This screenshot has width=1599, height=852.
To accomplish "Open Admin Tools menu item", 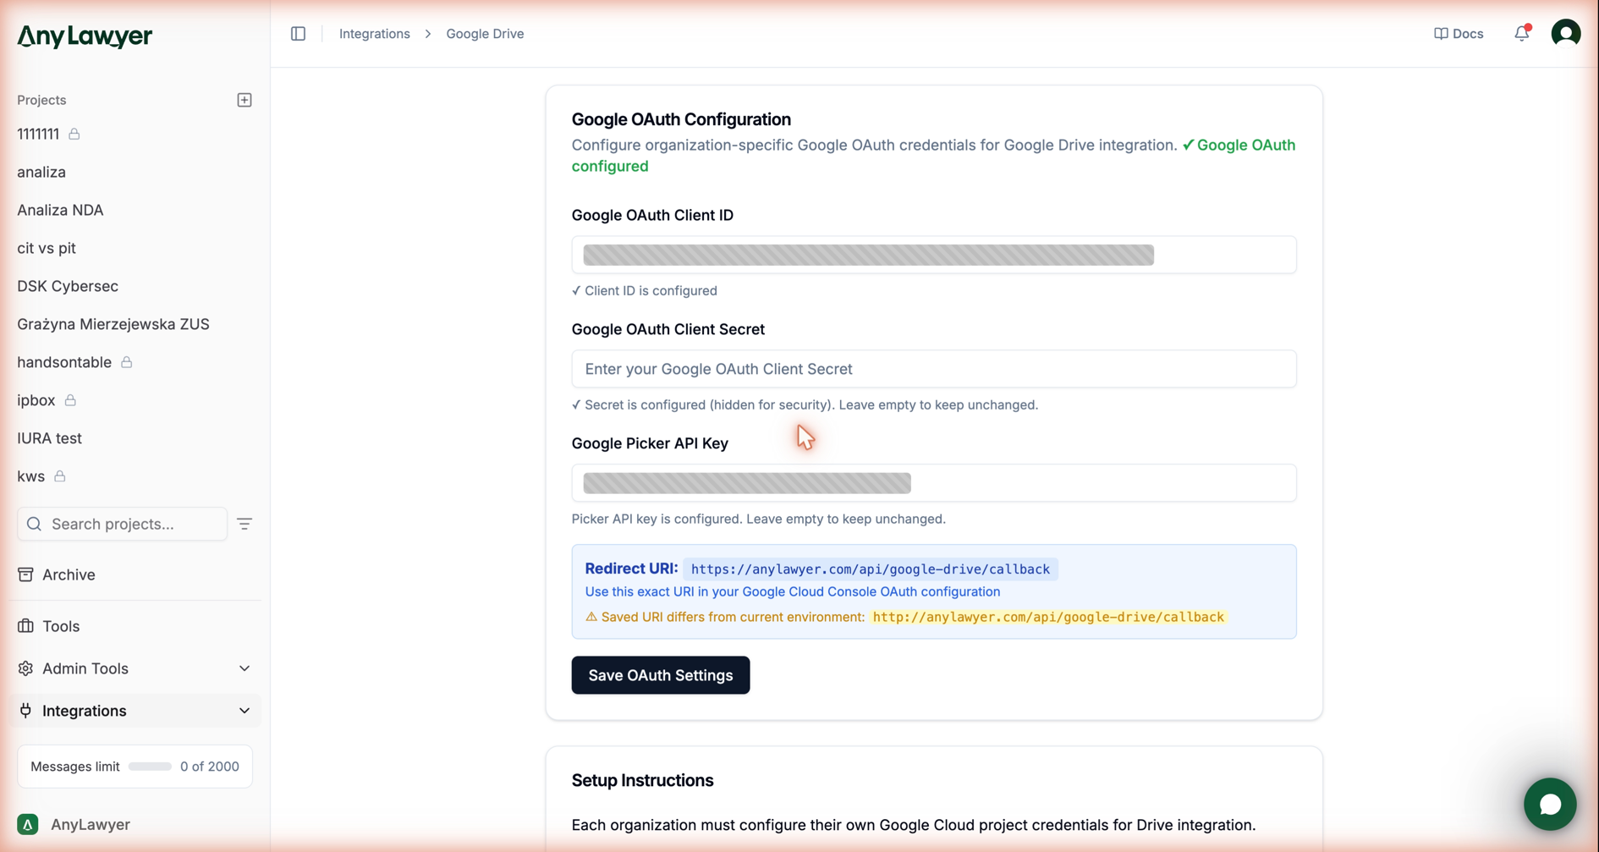I will click(x=135, y=668).
